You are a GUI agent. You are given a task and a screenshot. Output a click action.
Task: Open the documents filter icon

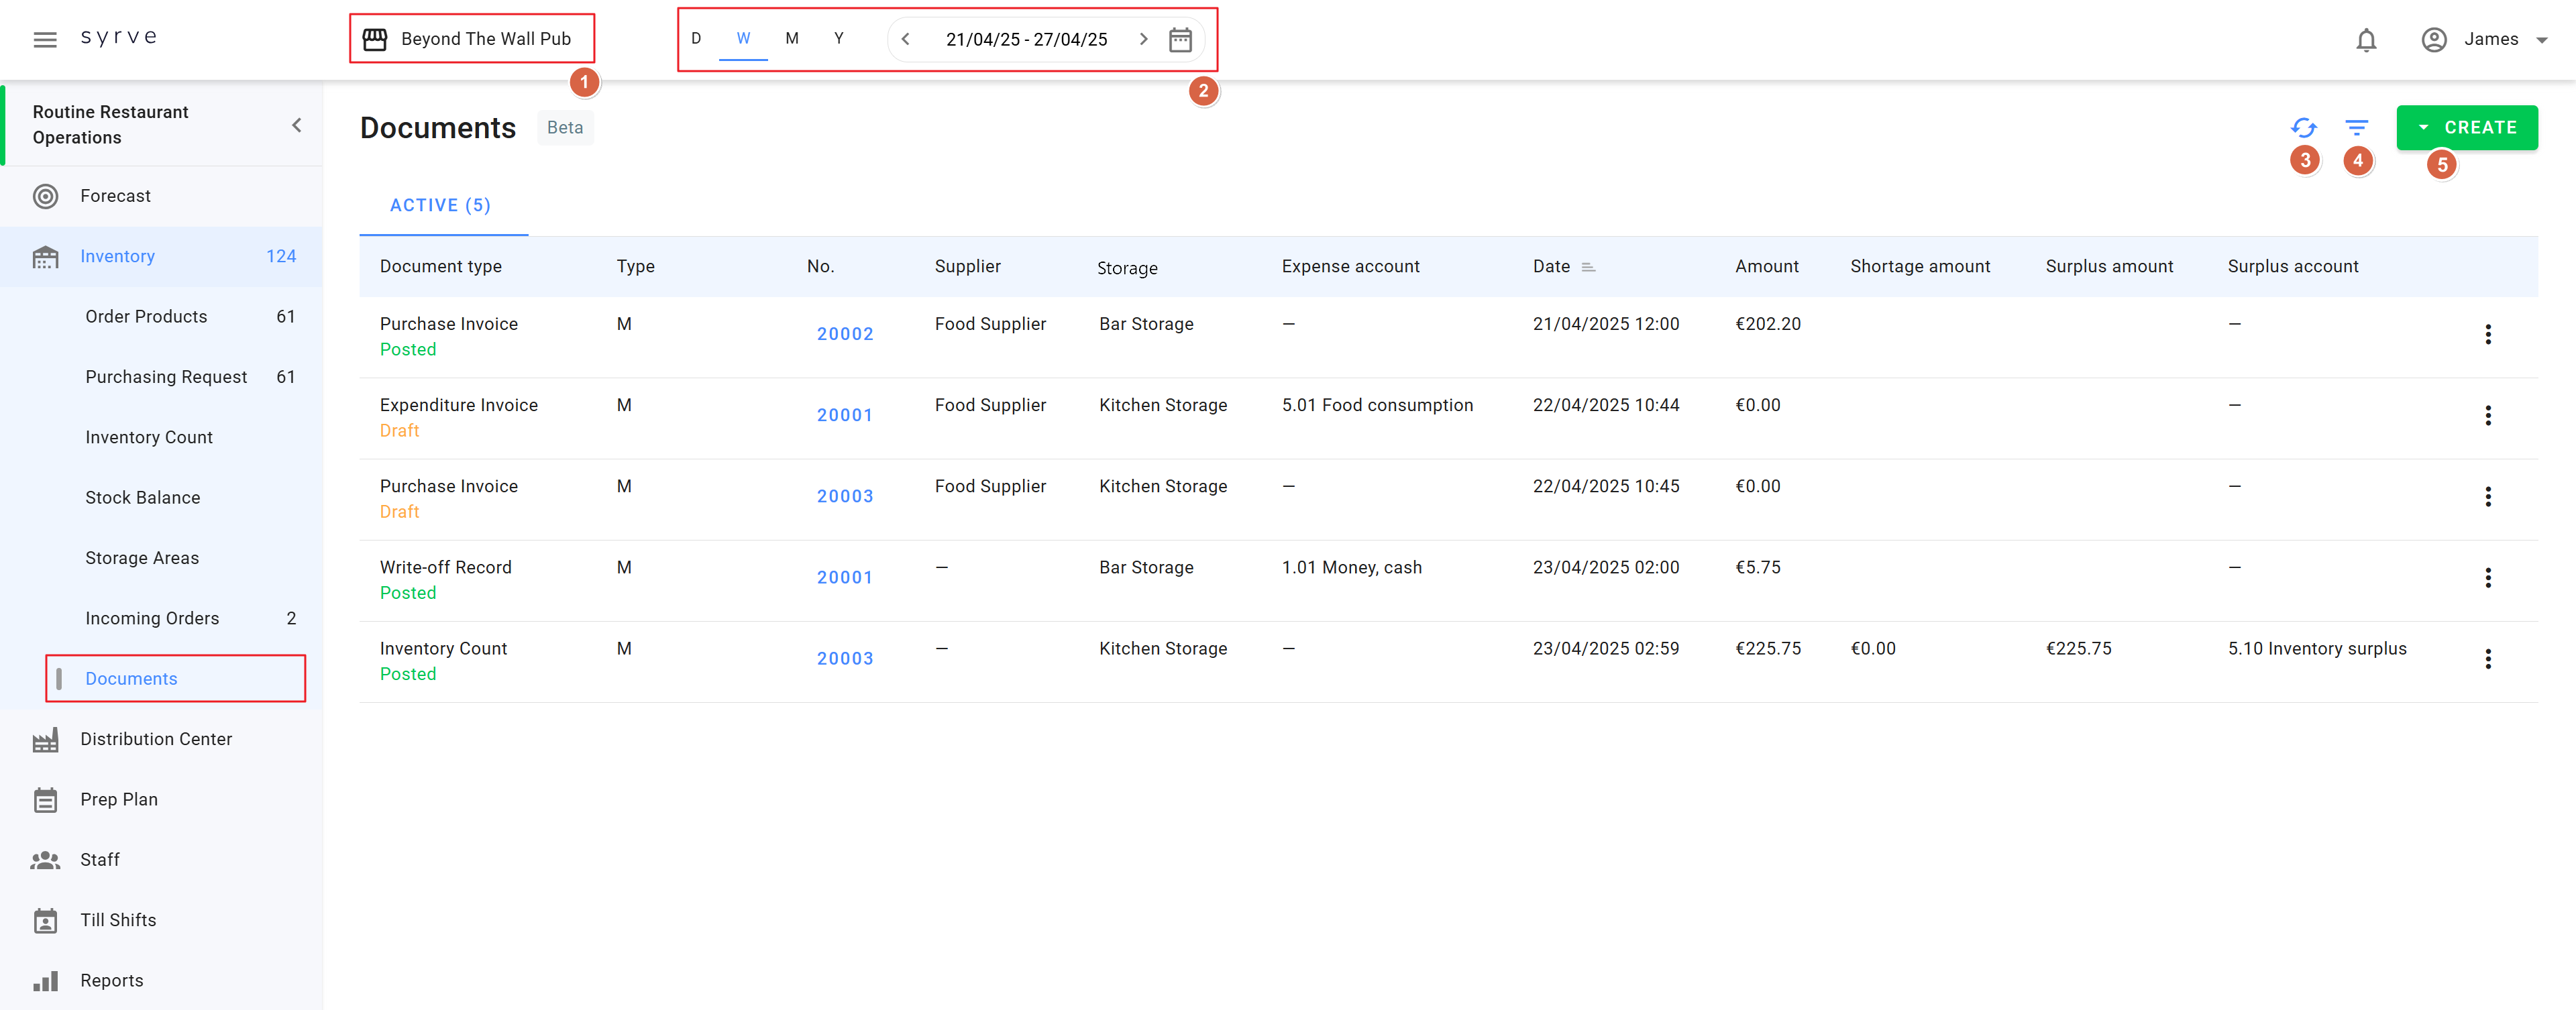(2356, 128)
